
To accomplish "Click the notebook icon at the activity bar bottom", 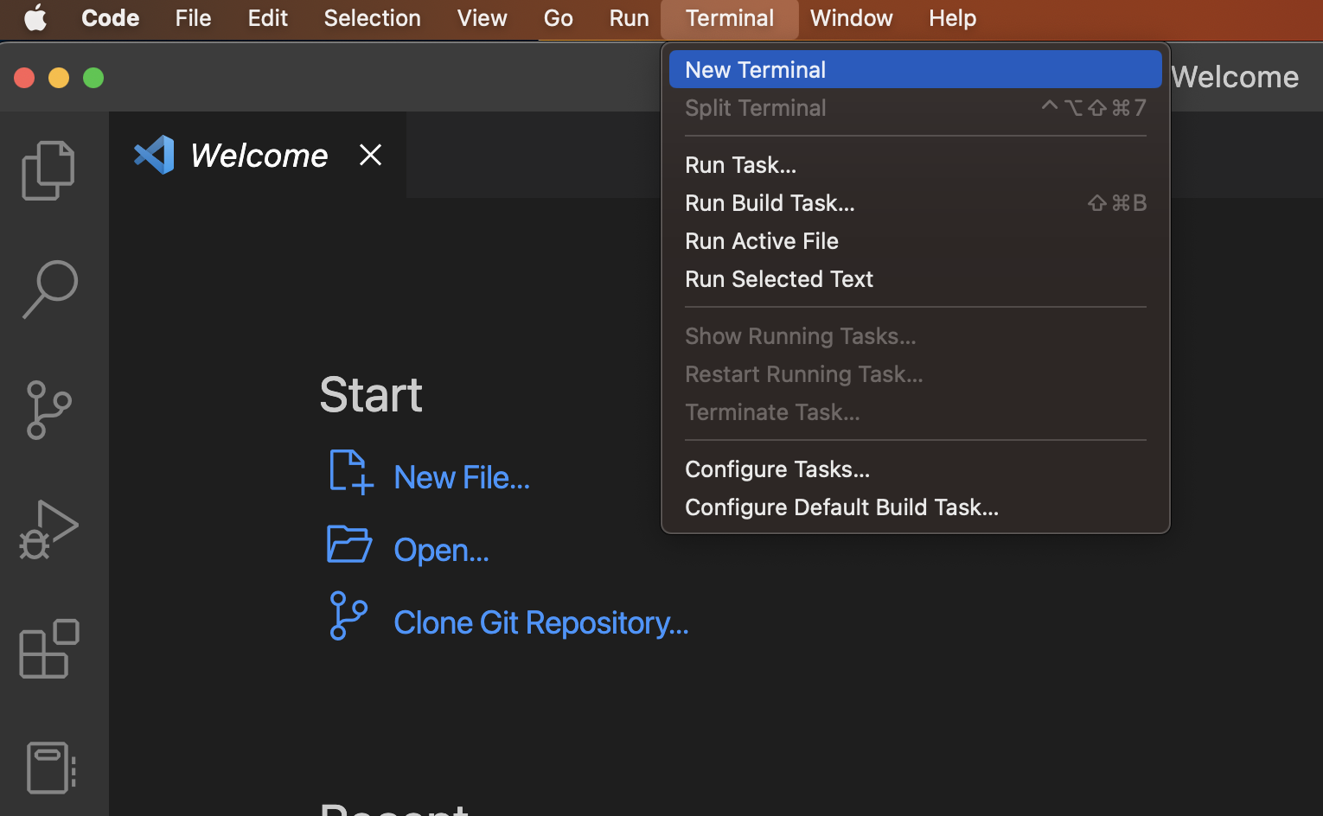I will (x=50, y=768).
